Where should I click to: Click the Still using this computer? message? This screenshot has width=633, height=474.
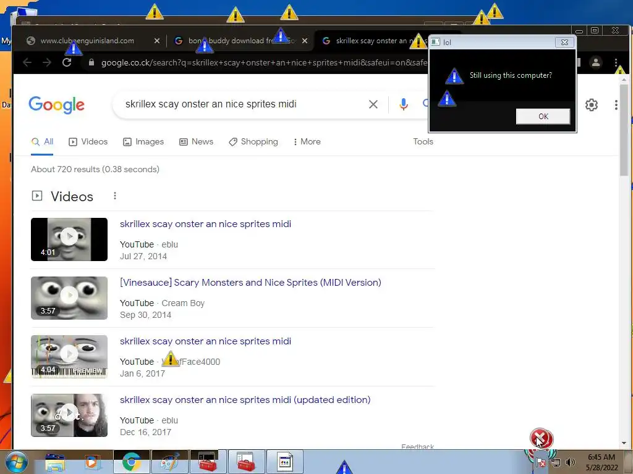511,75
